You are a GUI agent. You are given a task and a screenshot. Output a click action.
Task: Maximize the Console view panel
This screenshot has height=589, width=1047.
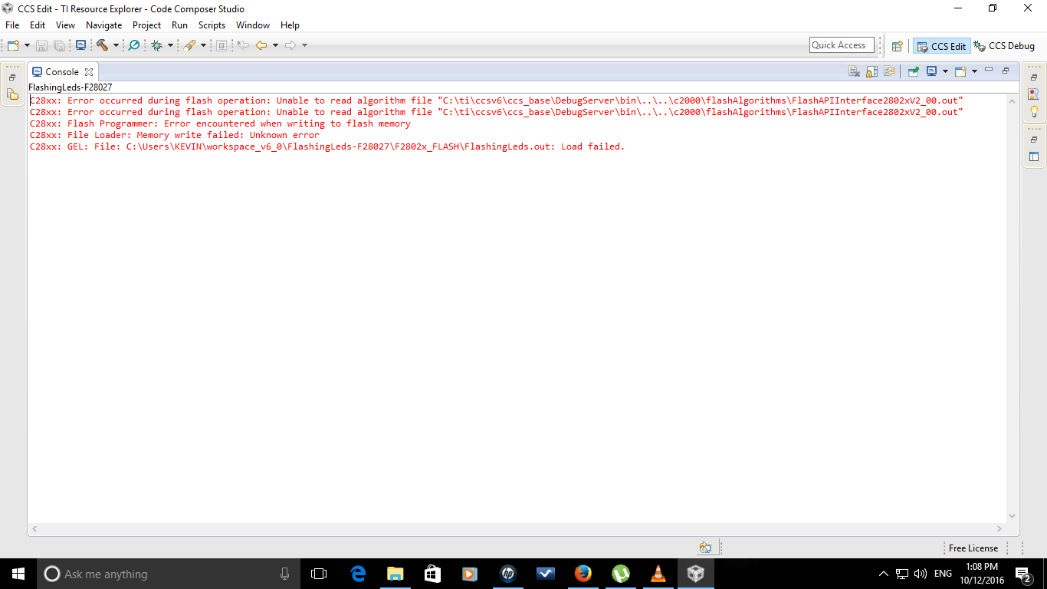pos(1006,71)
